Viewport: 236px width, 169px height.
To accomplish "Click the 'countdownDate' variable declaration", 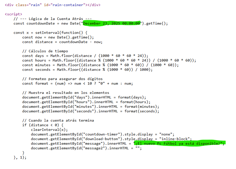I will [x=41, y=23].
